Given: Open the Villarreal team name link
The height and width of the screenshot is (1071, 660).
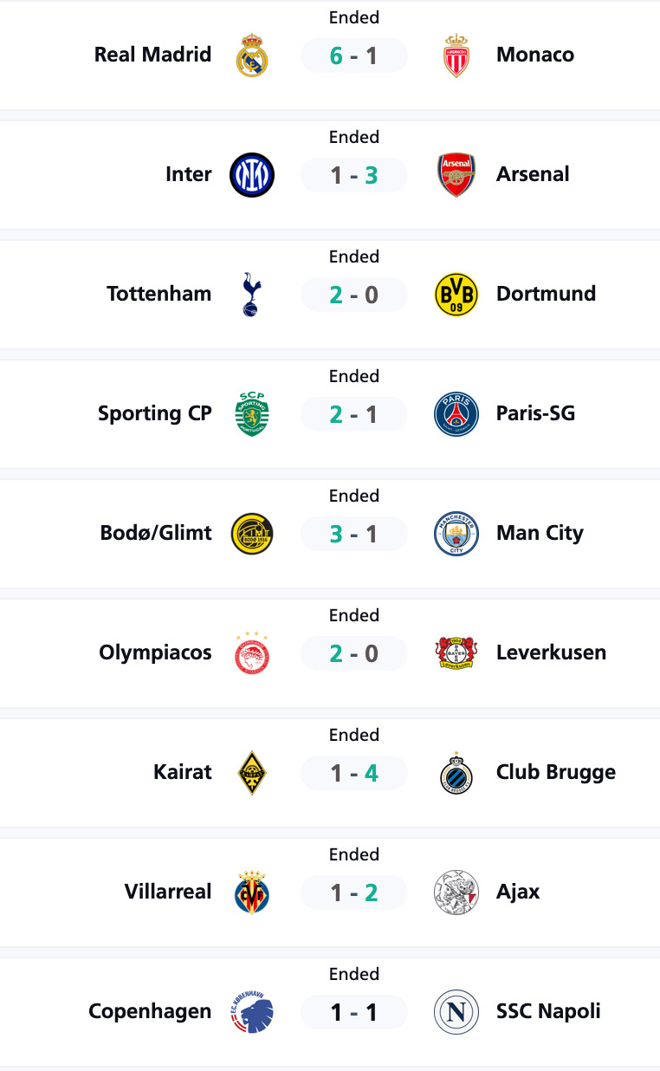Looking at the screenshot, I should (168, 892).
